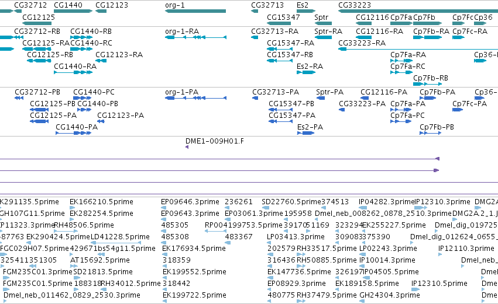
Task: Select the Dmel_neb_011462_0829_2530.3prime label
Action: pyautogui.click(x=72, y=295)
